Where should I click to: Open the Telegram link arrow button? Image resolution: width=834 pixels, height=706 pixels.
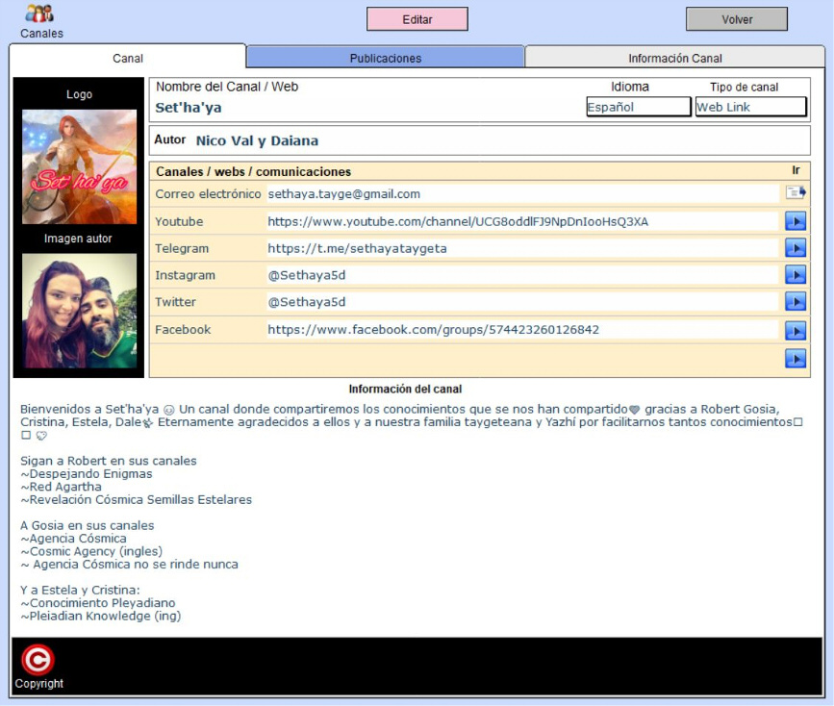click(x=795, y=248)
